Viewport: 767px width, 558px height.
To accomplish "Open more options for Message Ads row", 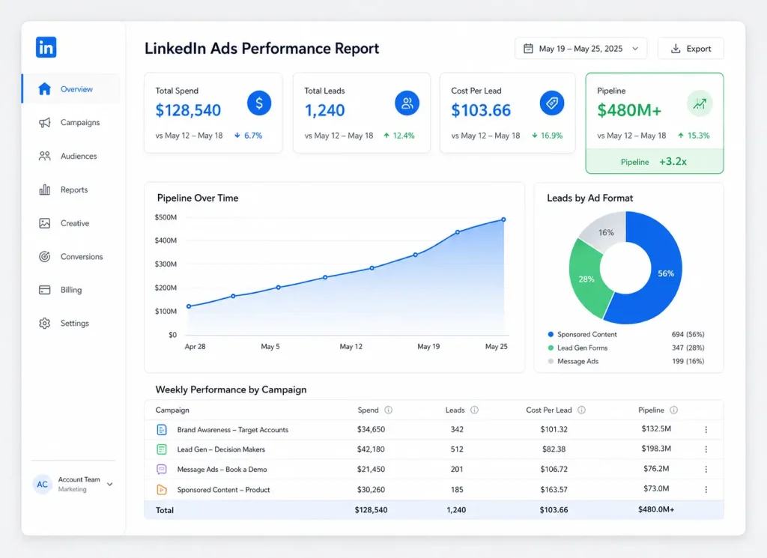I will (706, 469).
